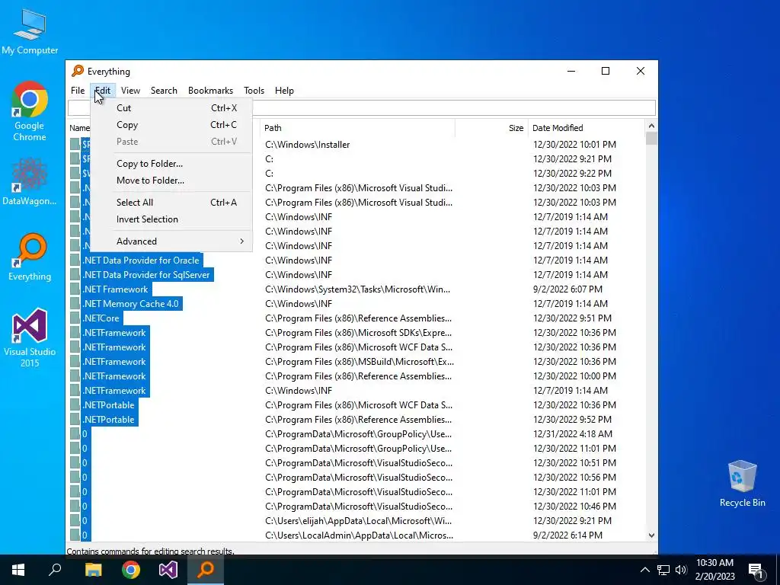
Task: Sort by Name column header
Action: (x=79, y=128)
